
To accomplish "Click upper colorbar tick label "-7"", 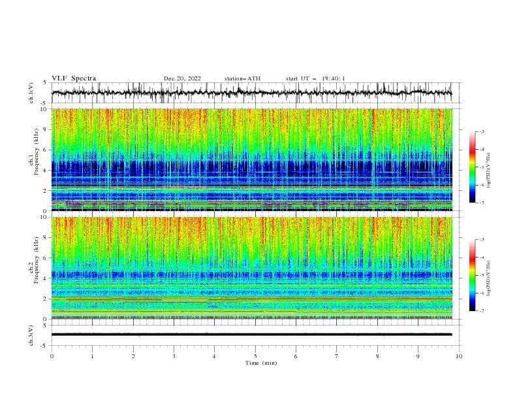I will [481, 203].
